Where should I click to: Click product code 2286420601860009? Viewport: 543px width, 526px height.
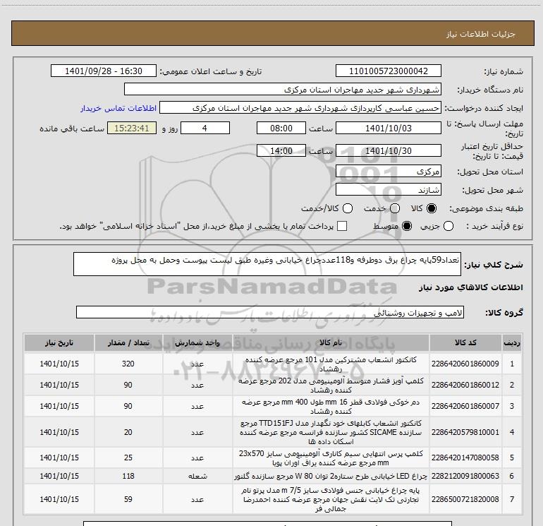tap(465, 364)
